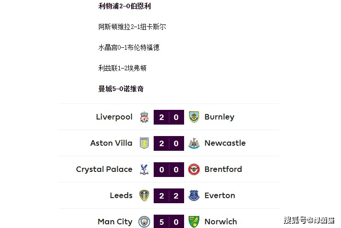The image size is (341, 228).
Task: Click the Man City club crest
Action: [144, 222]
